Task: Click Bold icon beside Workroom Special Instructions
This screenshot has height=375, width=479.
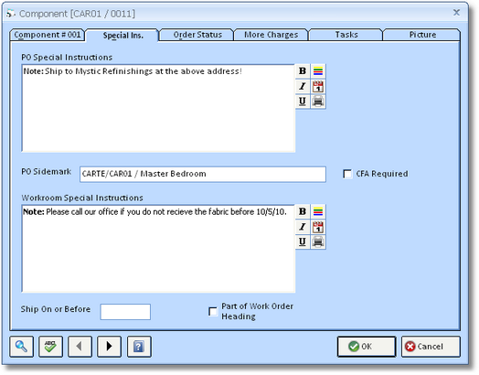Action: pos(303,211)
